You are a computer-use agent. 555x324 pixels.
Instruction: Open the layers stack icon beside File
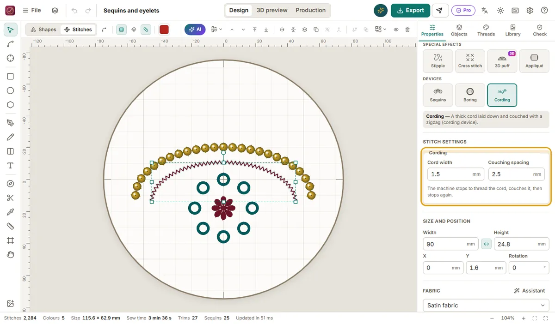click(55, 11)
